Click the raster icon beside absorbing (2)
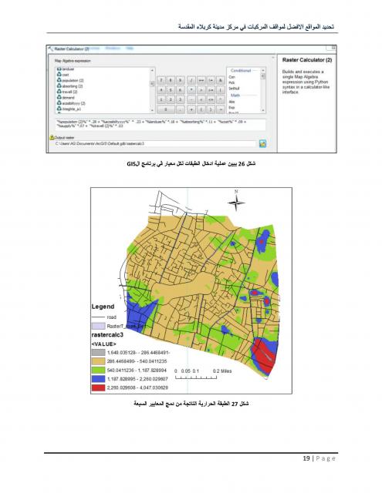This screenshot has width=382, height=493. [59, 86]
